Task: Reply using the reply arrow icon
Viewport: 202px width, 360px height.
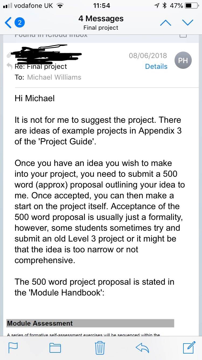Action: [142, 348]
